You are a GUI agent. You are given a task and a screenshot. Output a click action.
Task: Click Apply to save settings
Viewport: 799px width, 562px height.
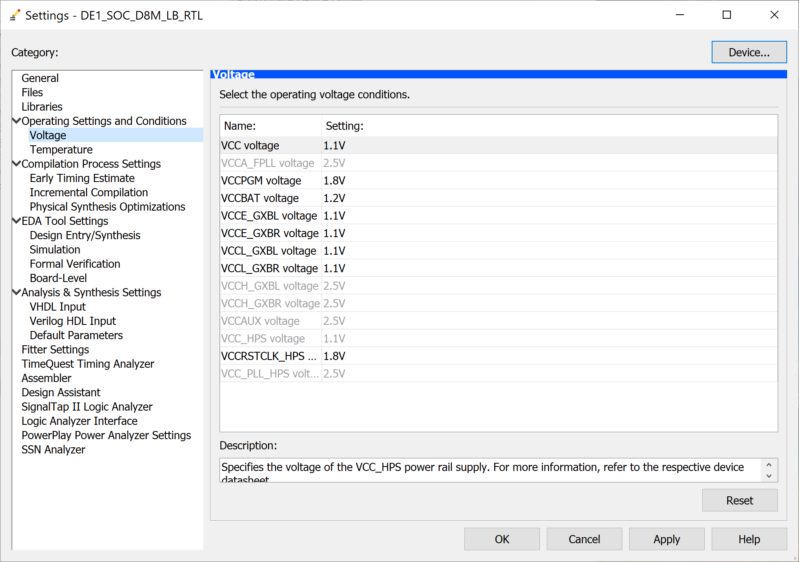pos(666,539)
